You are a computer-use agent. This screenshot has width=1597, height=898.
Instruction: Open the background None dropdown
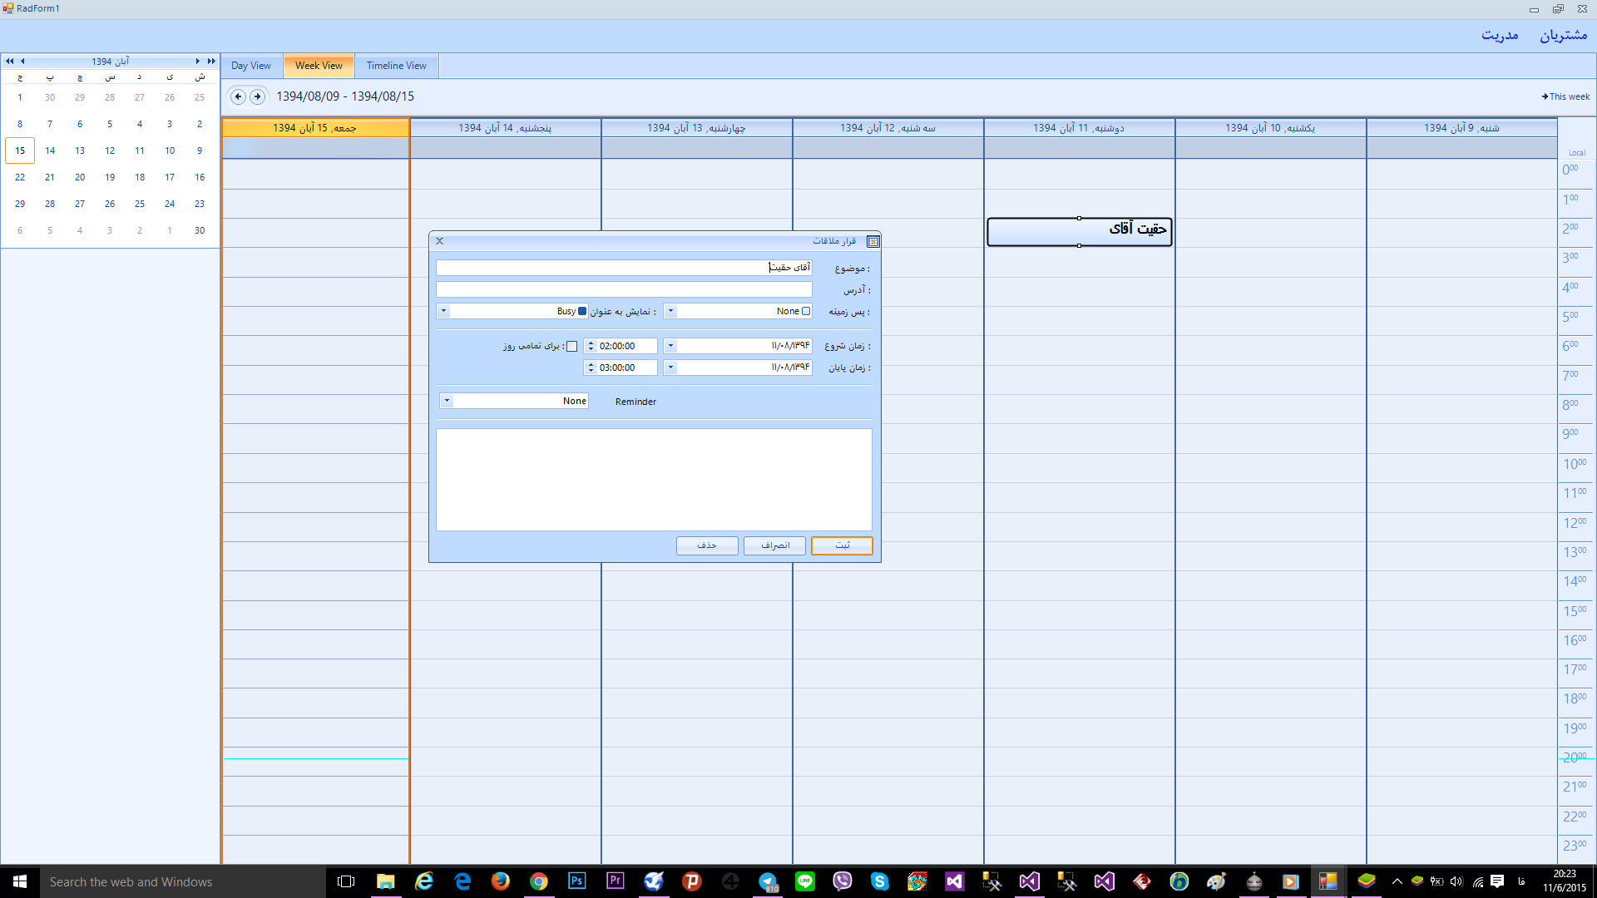coord(670,311)
